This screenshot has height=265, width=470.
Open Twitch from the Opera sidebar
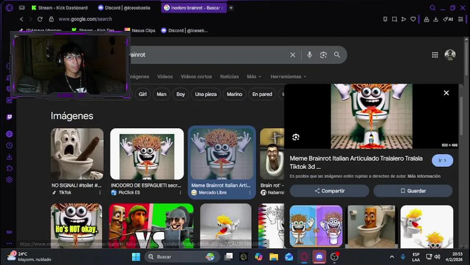click(10, 117)
